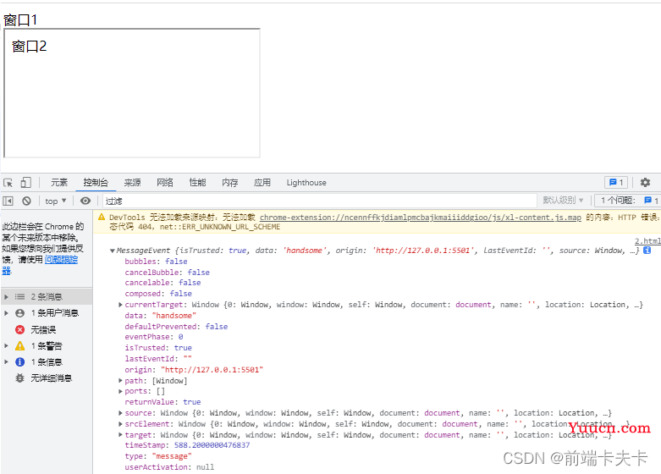Click the warning triangle icon in sidebar
Screen dimensions: 661x474
tap(19, 346)
